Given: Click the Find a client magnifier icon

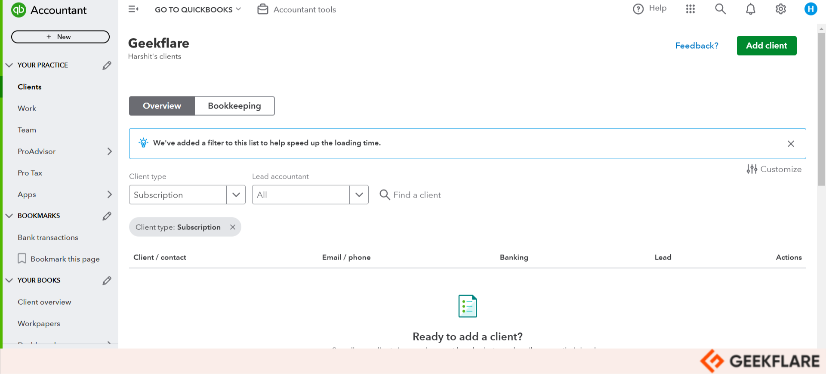Looking at the screenshot, I should [385, 195].
